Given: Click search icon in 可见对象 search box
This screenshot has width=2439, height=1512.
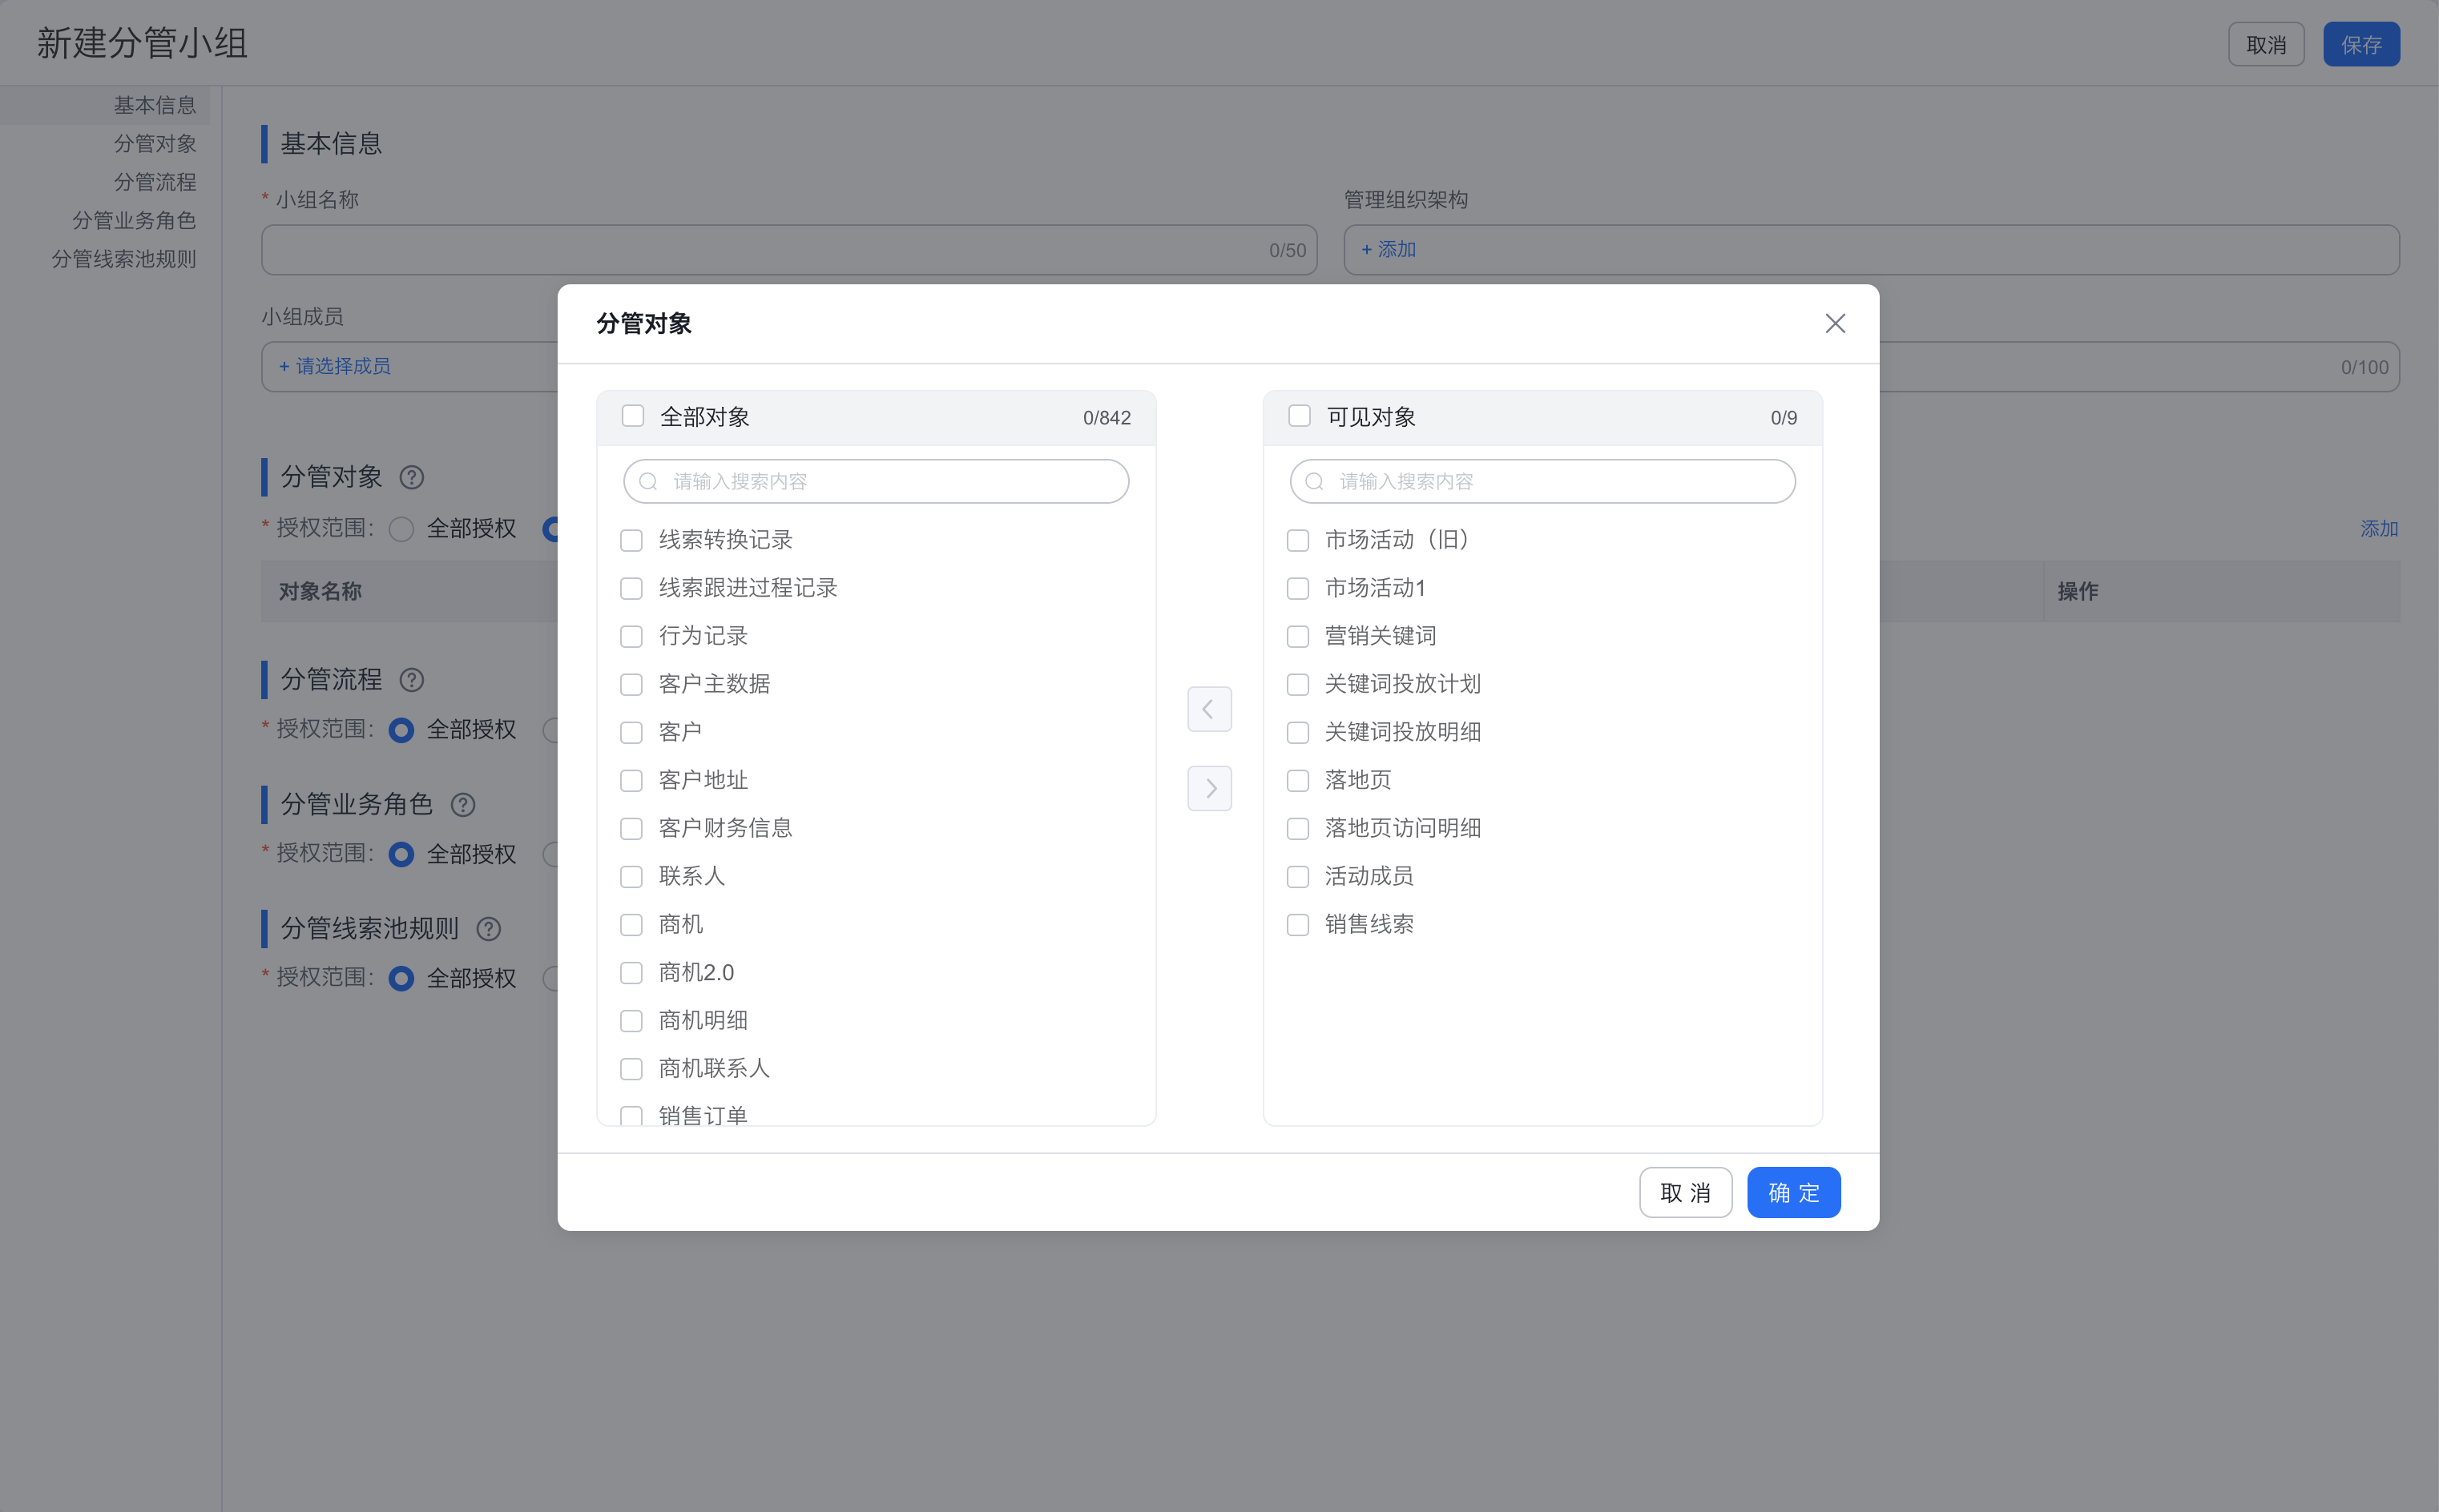Looking at the screenshot, I should tap(1313, 481).
